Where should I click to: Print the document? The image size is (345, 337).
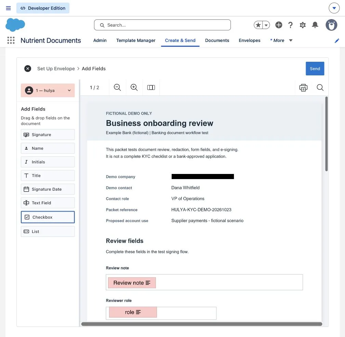click(x=303, y=88)
